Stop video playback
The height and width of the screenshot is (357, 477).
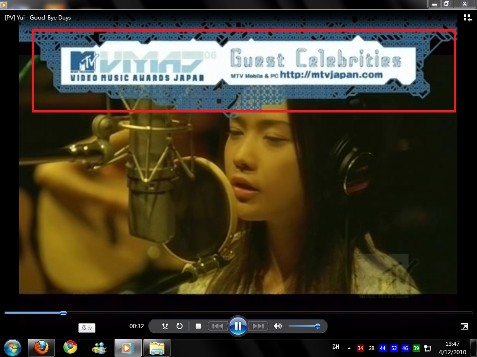click(198, 326)
